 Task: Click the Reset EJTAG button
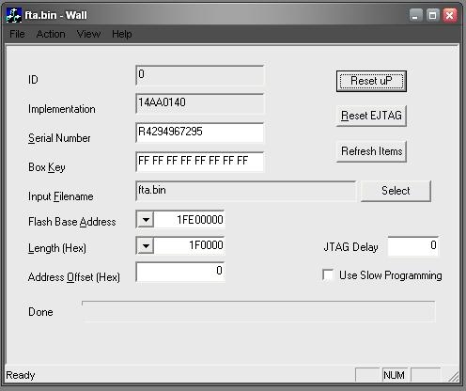tap(371, 116)
